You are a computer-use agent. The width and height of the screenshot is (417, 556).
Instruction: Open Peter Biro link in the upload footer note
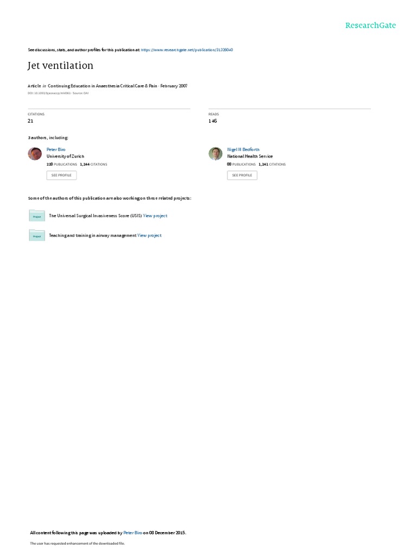132,533
